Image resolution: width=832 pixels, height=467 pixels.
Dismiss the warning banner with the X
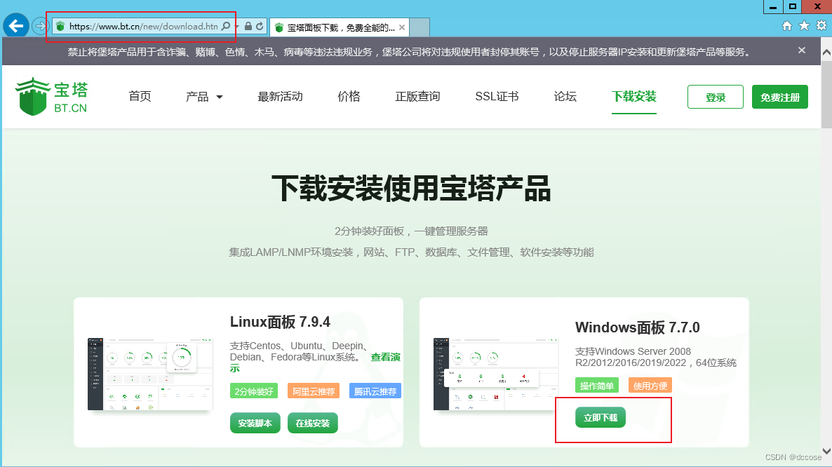click(801, 50)
